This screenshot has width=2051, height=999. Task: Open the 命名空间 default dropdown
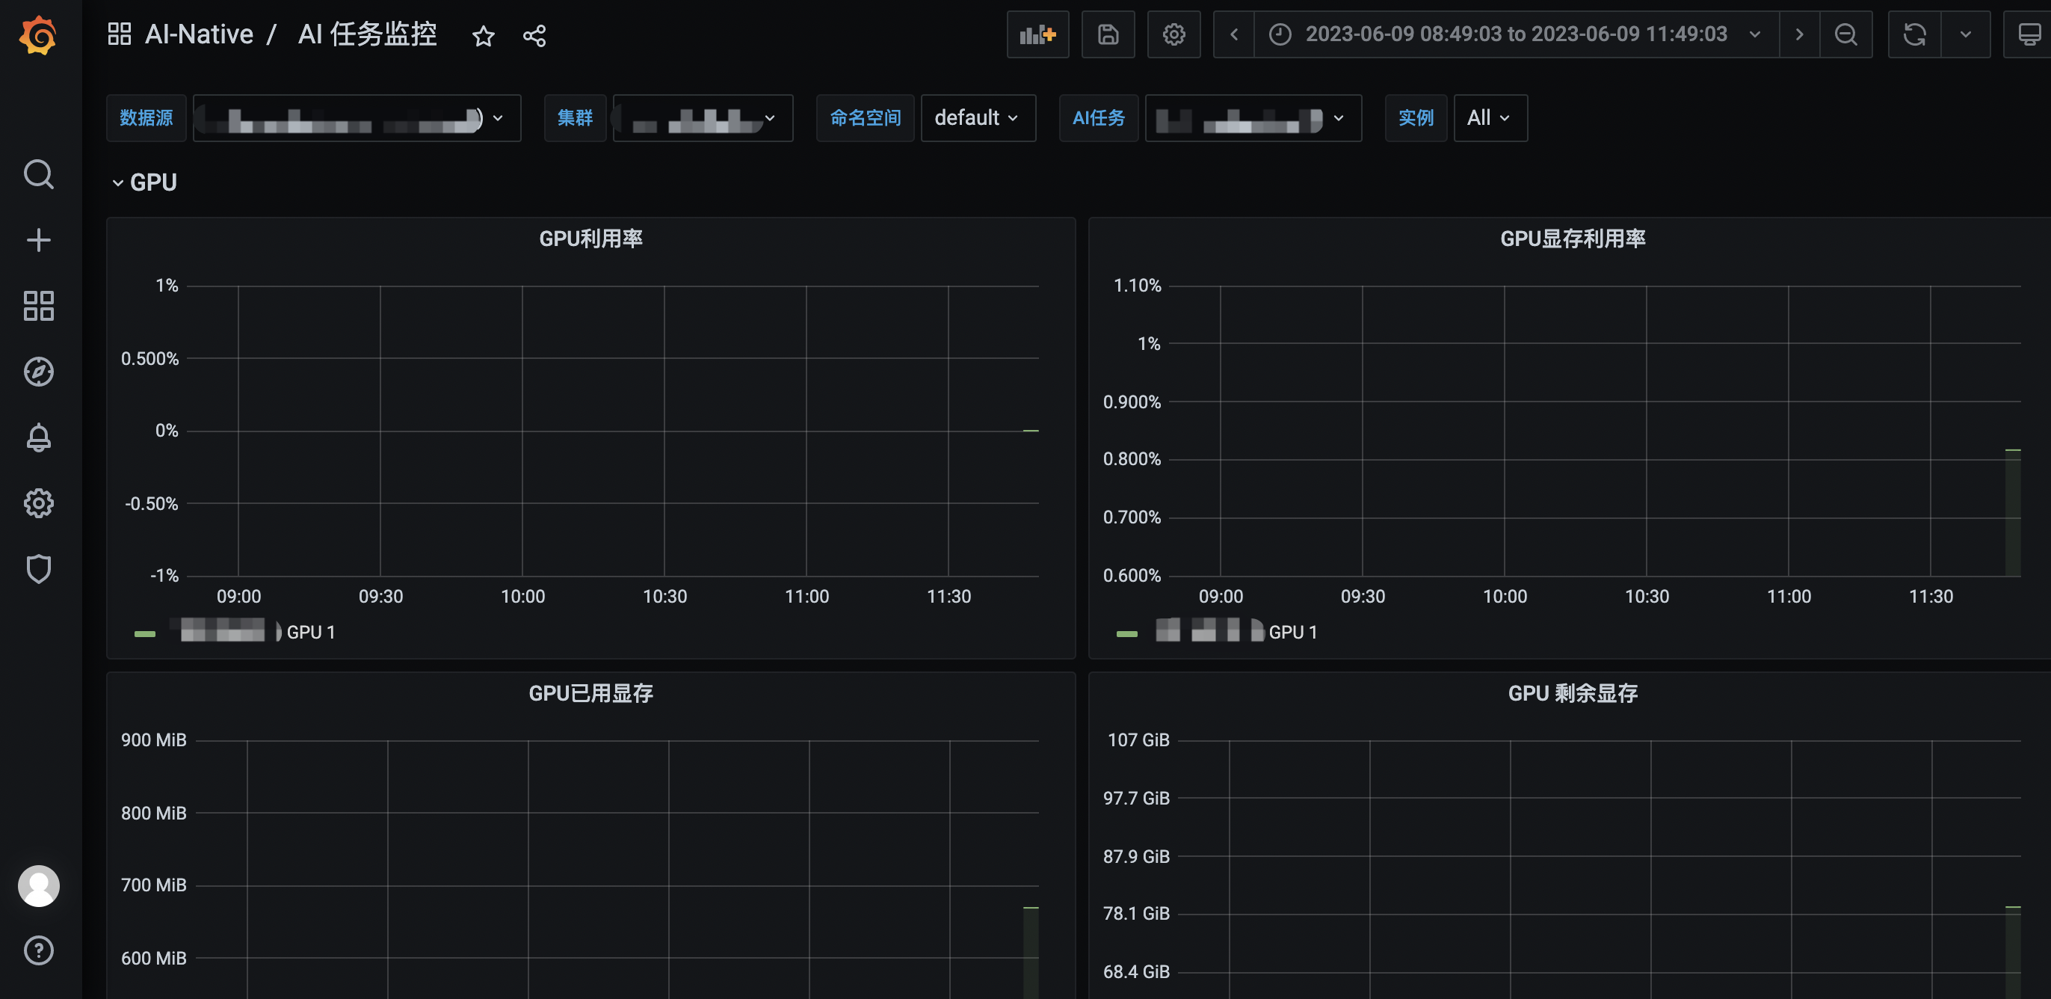978,118
